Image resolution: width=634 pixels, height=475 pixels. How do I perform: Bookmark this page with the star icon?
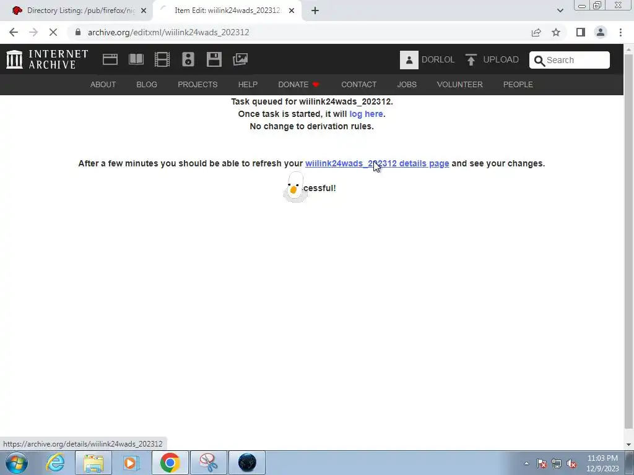(x=556, y=32)
